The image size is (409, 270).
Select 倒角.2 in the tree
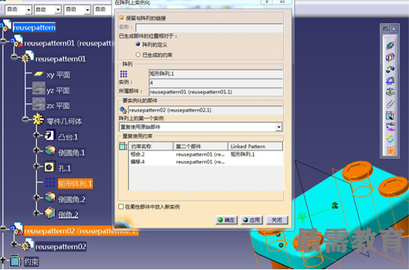68,215
